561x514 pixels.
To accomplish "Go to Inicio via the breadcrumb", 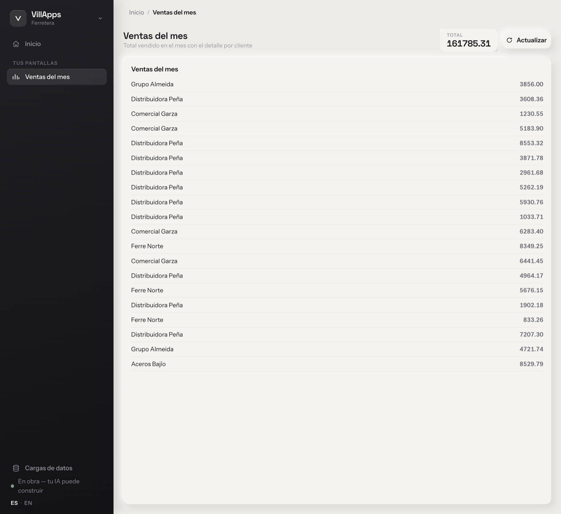I will (137, 12).
